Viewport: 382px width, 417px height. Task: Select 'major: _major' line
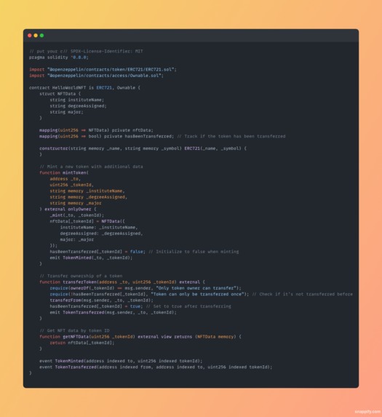click(x=77, y=239)
